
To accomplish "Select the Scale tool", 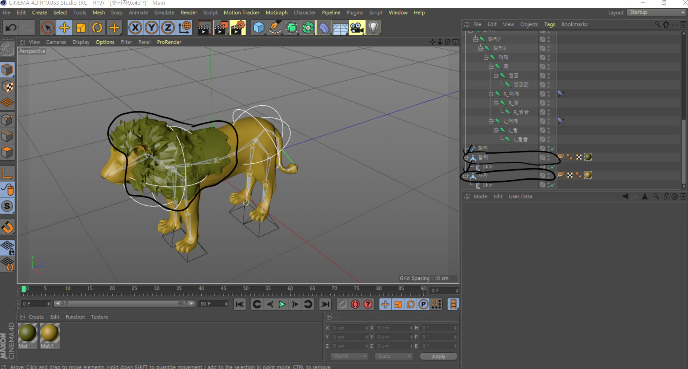I will point(81,28).
